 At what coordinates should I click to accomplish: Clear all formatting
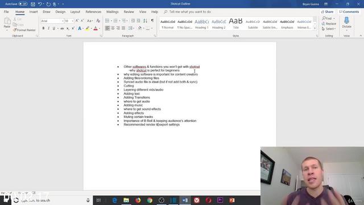click(98, 21)
